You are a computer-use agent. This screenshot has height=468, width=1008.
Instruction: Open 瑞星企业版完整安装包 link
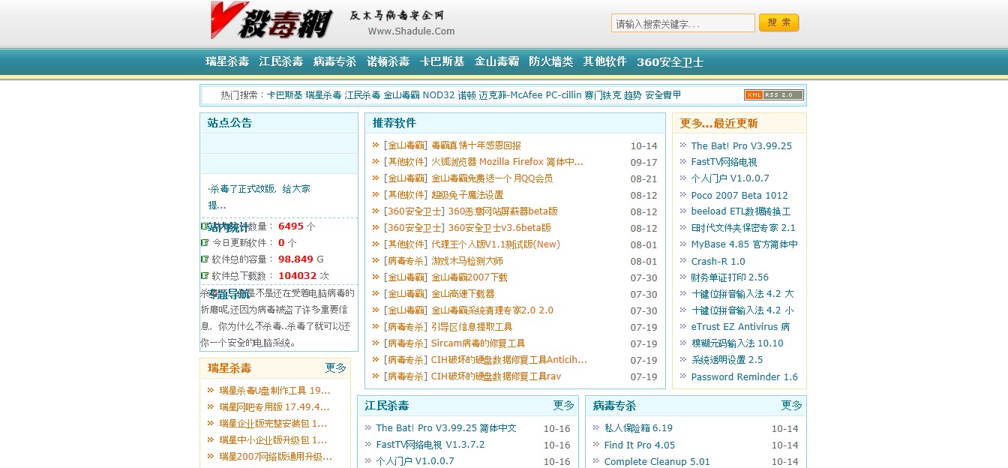273,424
